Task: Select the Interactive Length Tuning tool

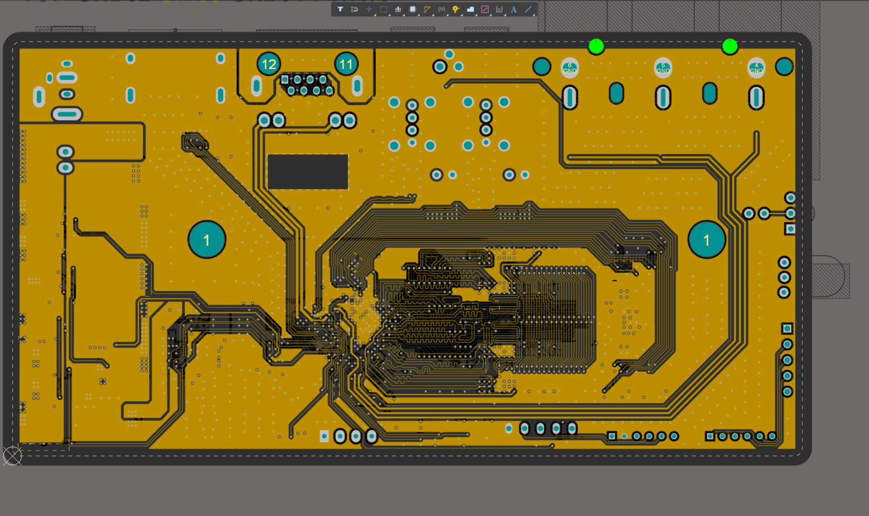Action: pyautogui.click(x=442, y=10)
